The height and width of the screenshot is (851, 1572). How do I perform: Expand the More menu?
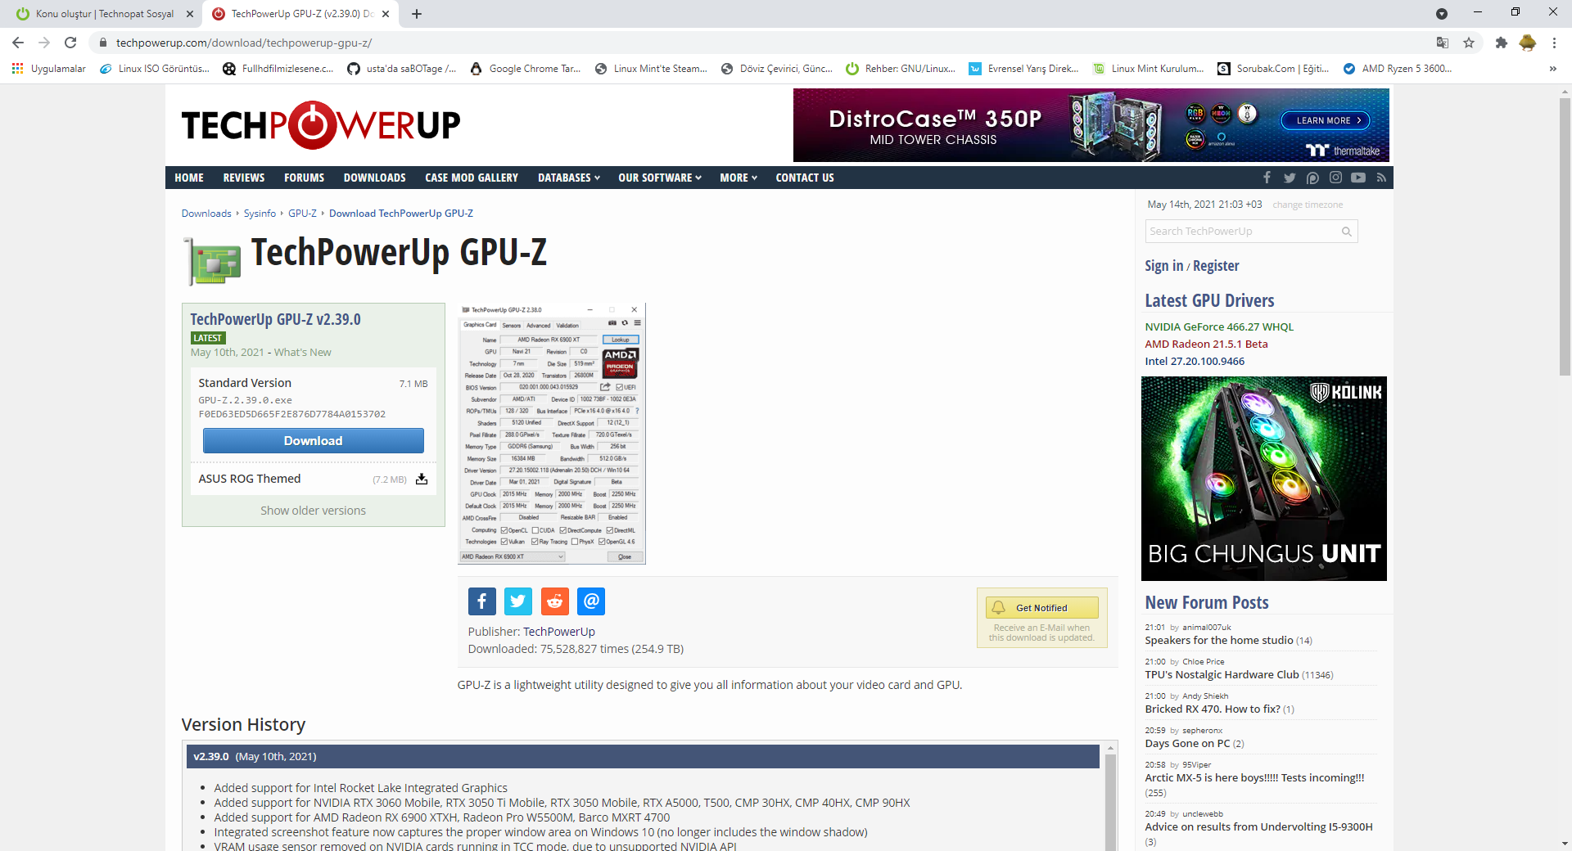coord(739,178)
